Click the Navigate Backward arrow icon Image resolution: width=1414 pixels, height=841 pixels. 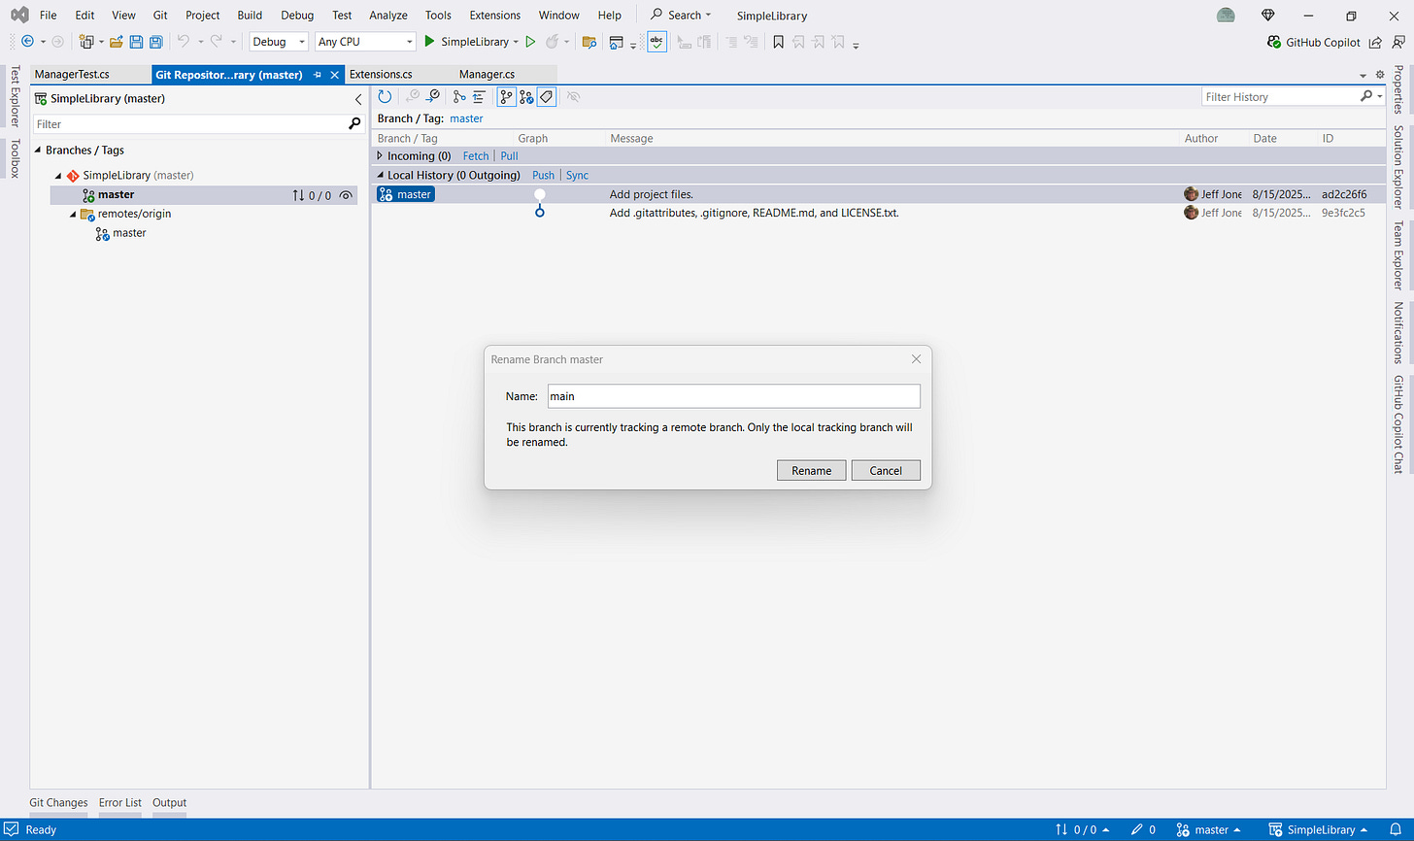click(x=27, y=42)
